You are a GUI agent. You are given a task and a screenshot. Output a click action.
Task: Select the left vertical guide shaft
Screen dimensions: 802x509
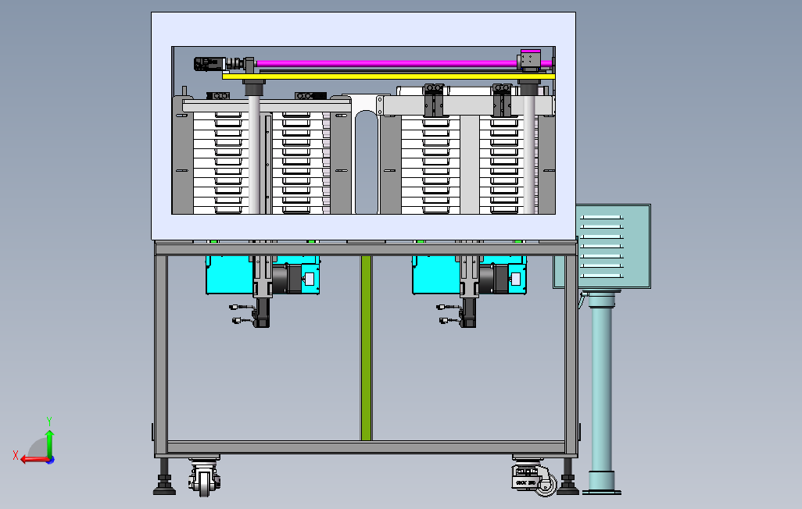tap(254, 155)
